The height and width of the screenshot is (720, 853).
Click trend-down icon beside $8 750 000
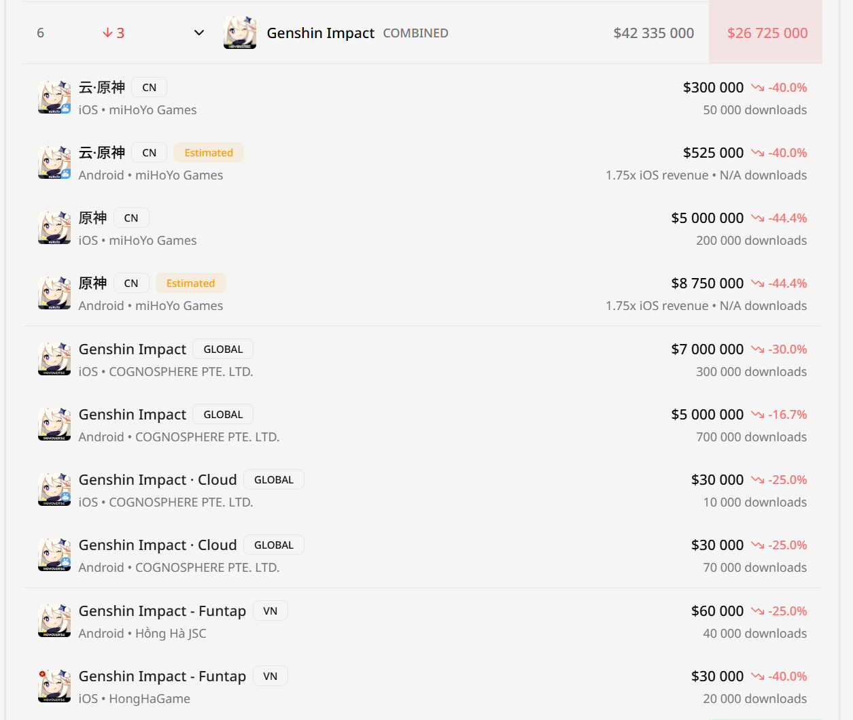coord(758,284)
